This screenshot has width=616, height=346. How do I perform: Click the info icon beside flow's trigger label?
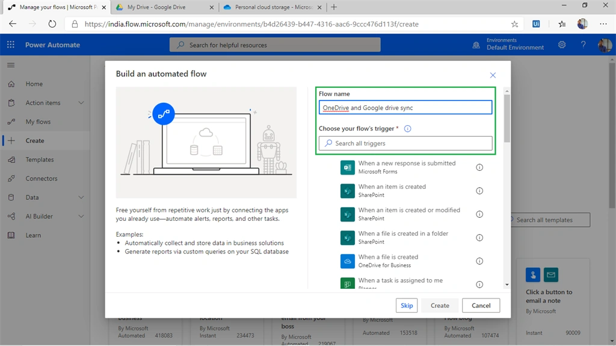(407, 129)
